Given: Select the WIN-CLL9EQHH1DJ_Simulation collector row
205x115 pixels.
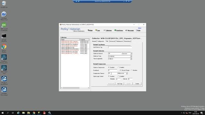Looking at the screenshot, I should pos(75,52).
